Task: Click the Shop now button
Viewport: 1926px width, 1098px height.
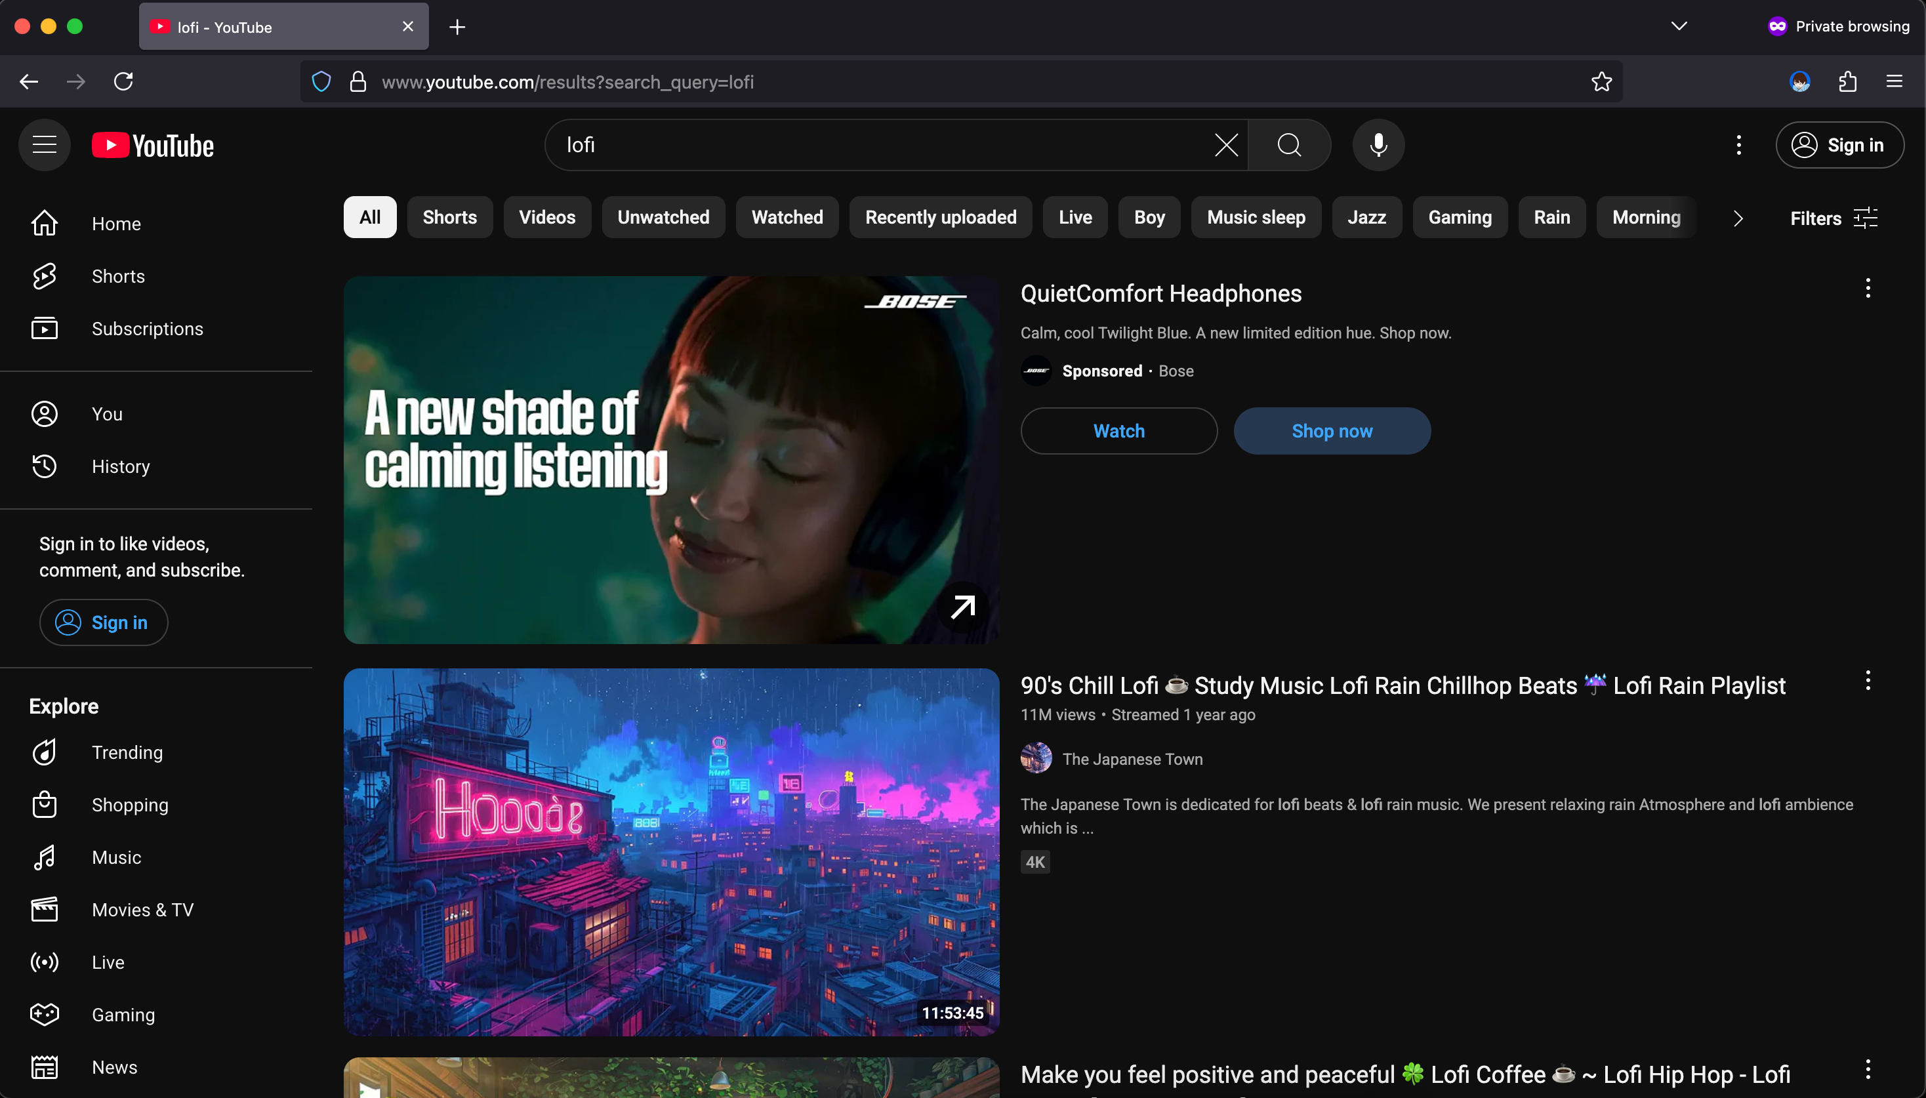Action: coord(1331,430)
